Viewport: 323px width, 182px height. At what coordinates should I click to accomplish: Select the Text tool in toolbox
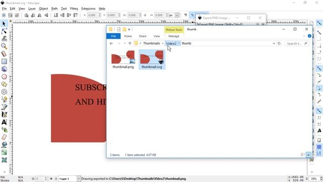[x=4, y=122]
